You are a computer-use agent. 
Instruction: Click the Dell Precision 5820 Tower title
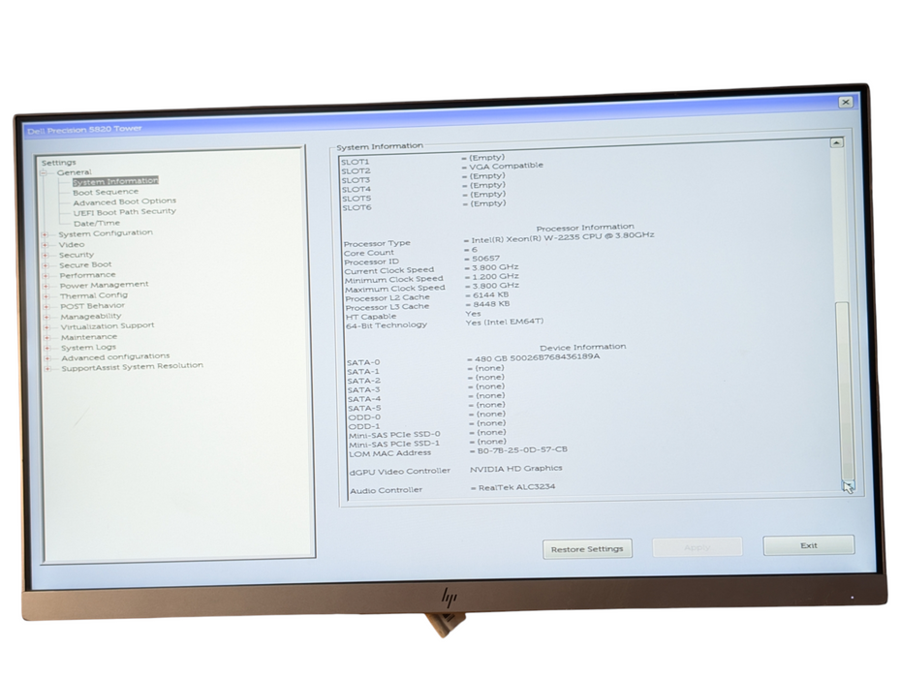(84, 130)
